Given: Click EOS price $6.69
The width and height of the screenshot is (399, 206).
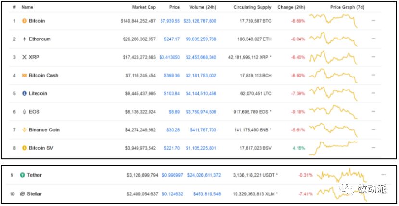Looking at the screenshot, I should pyautogui.click(x=175, y=112).
